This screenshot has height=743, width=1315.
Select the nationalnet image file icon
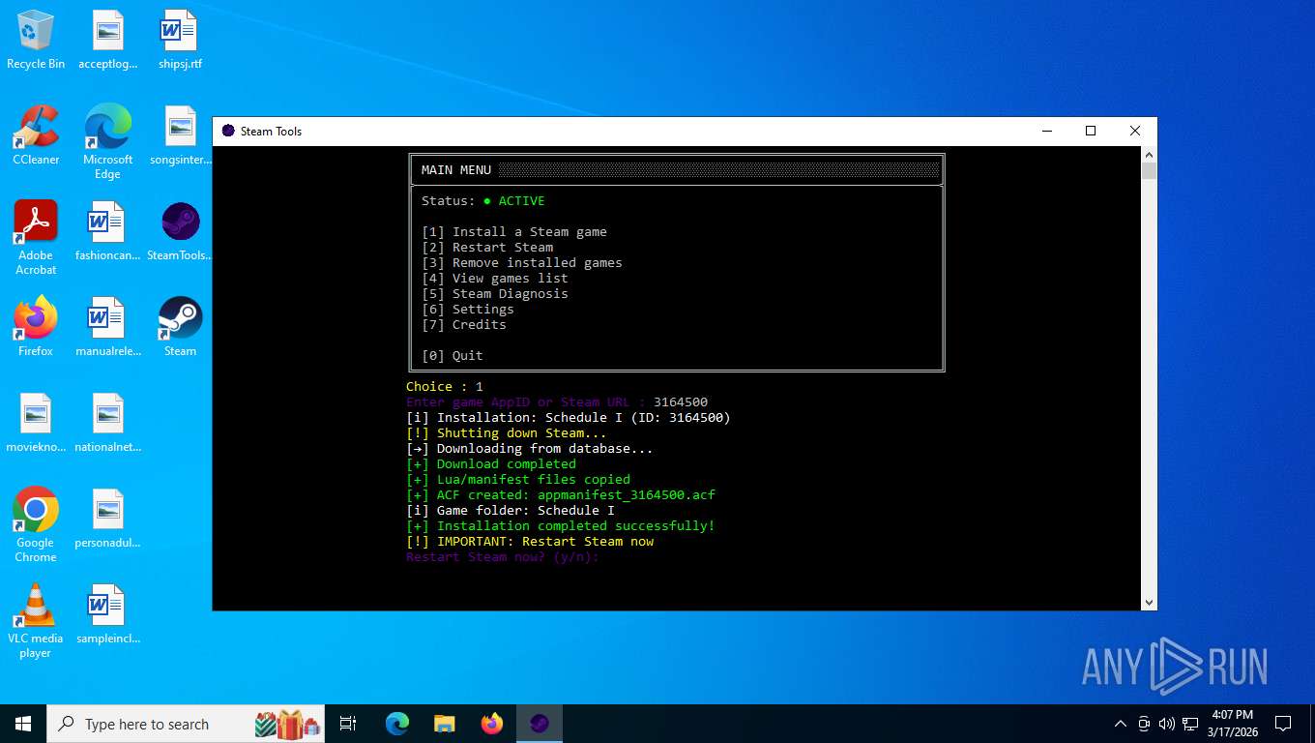[x=108, y=424]
